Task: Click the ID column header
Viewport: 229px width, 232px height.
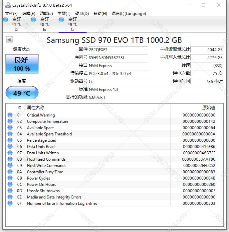Action: [19, 108]
